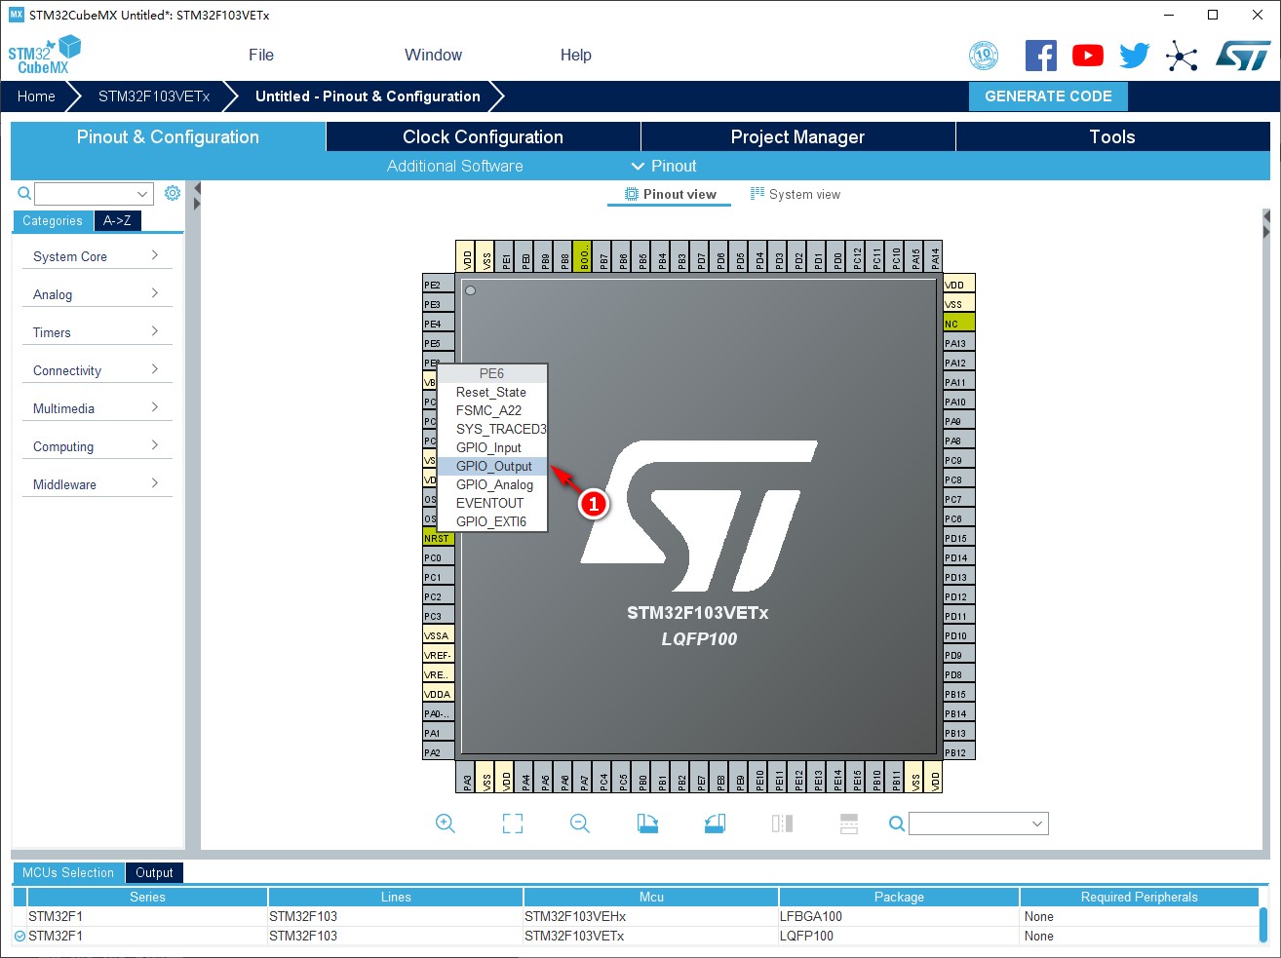Expand the System Core category
The image size is (1281, 958).
click(x=97, y=255)
